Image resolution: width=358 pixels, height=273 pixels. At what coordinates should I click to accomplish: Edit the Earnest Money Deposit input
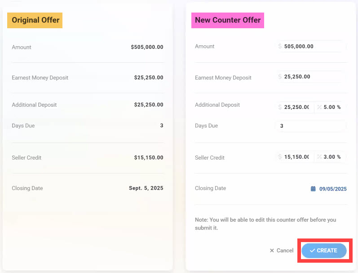tap(312, 77)
